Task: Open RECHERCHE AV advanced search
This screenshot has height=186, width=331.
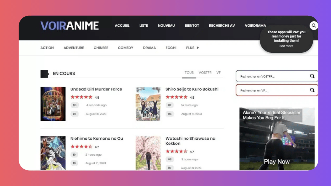Action: pyautogui.click(x=222, y=26)
